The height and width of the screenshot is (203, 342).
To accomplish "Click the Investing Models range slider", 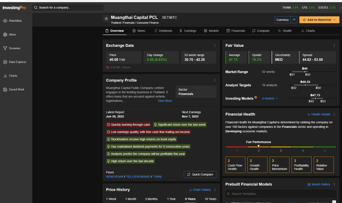I will point(311,98).
